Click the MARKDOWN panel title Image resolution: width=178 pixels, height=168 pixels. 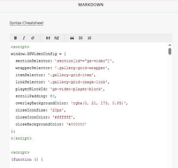[91, 5]
